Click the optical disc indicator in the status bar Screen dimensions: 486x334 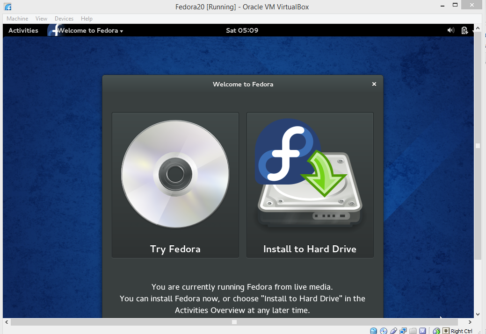(x=384, y=331)
